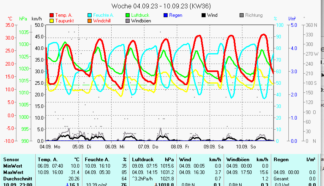Viewport: 324px width, 186px height.
Task: Click the Windböen column header in table
Action: (x=237, y=160)
